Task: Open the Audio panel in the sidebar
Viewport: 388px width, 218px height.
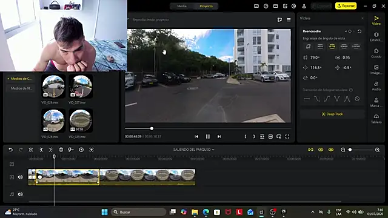Action: [376, 86]
